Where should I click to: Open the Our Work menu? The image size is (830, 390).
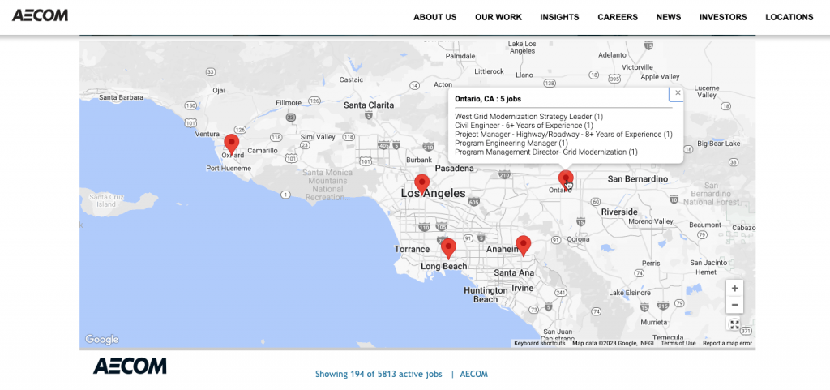tap(498, 17)
